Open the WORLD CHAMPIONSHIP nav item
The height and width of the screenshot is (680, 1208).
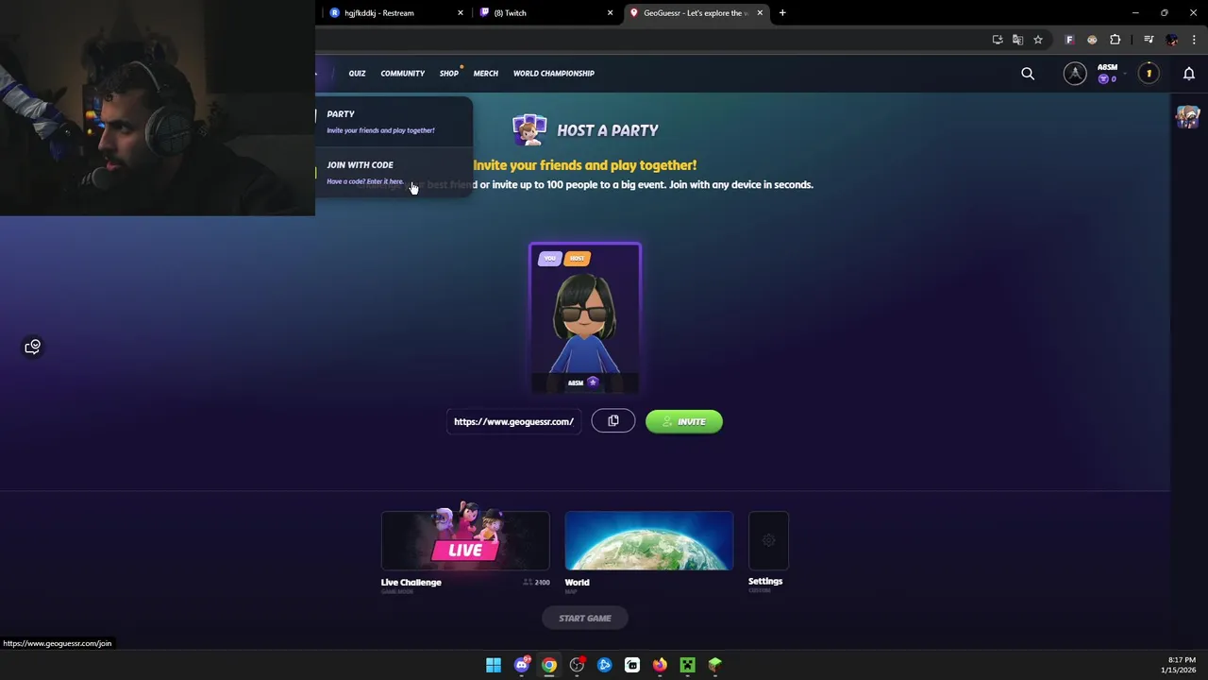(x=554, y=74)
